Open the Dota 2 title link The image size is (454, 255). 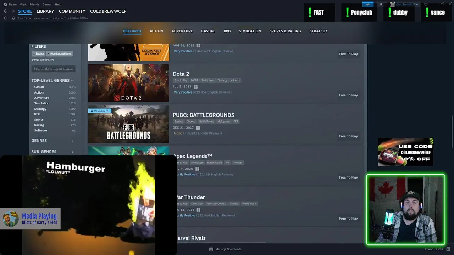point(181,74)
